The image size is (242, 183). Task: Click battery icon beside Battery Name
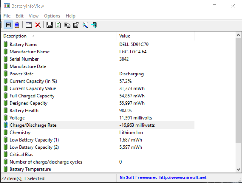6,44
